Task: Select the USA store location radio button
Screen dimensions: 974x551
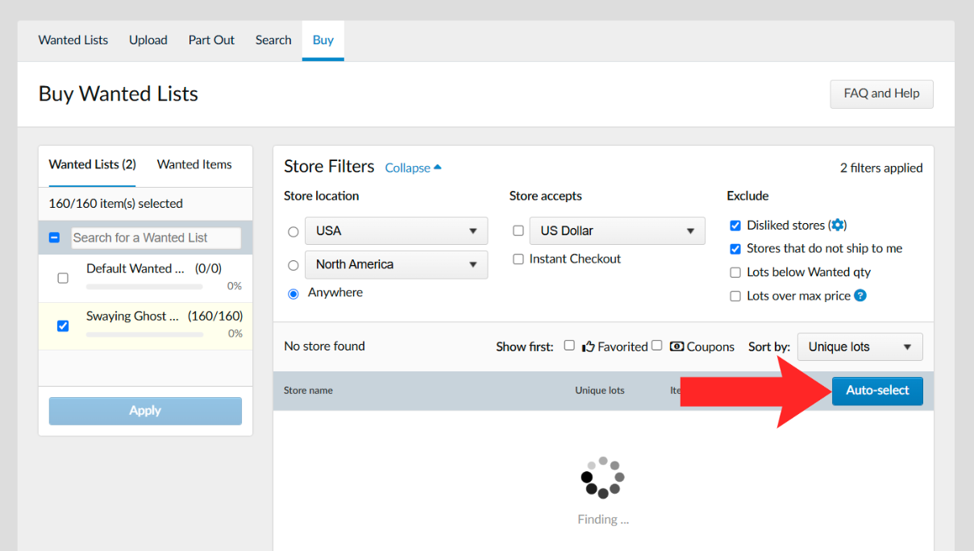Action: pos(293,231)
